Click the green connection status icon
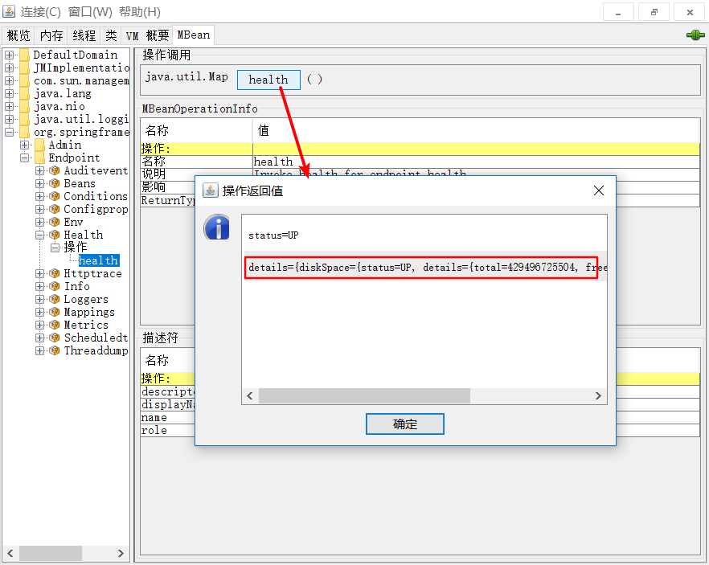709x565 pixels. point(695,35)
